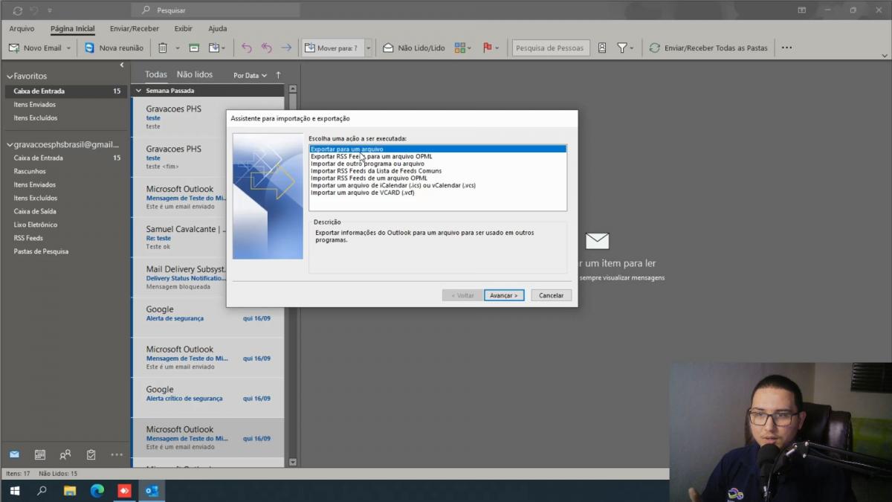Open the Por Data sort dropdown
Image resolution: width=892 pixels, height=502 pixels.
250,75
